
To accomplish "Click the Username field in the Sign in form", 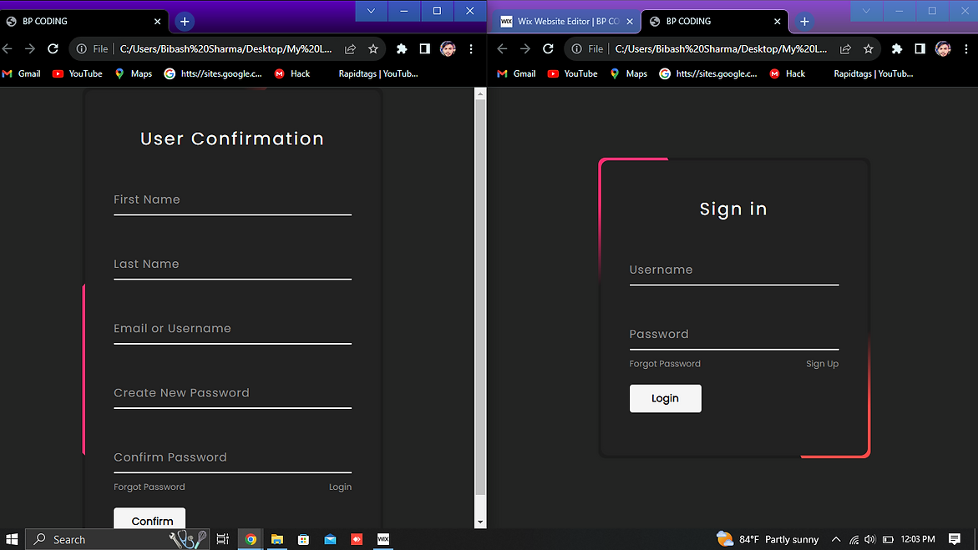I will 733,270.
